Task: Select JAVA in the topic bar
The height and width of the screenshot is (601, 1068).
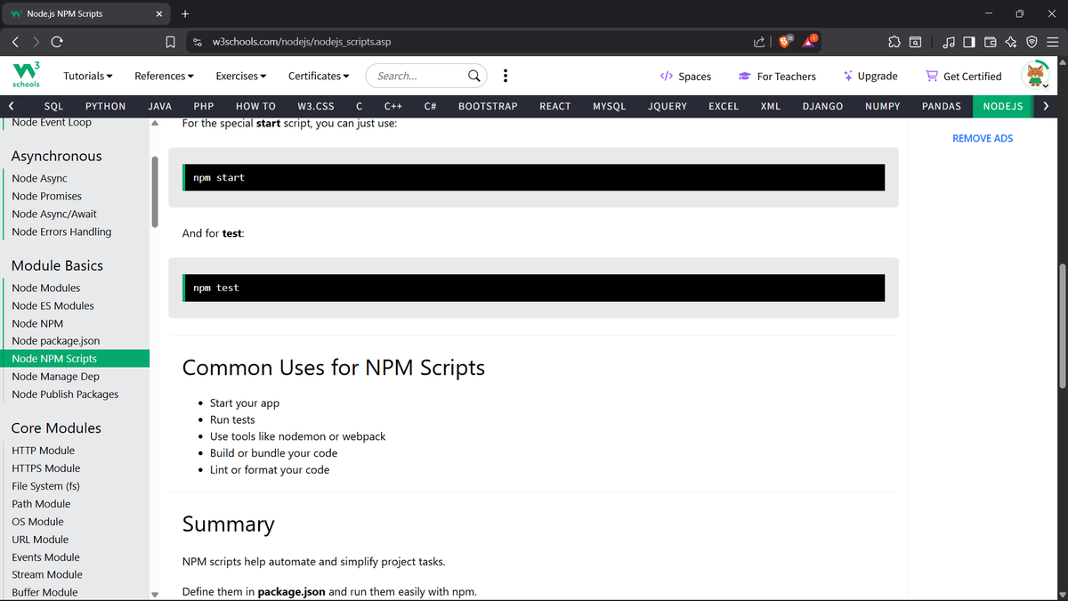Action: (x=159, y=106)
